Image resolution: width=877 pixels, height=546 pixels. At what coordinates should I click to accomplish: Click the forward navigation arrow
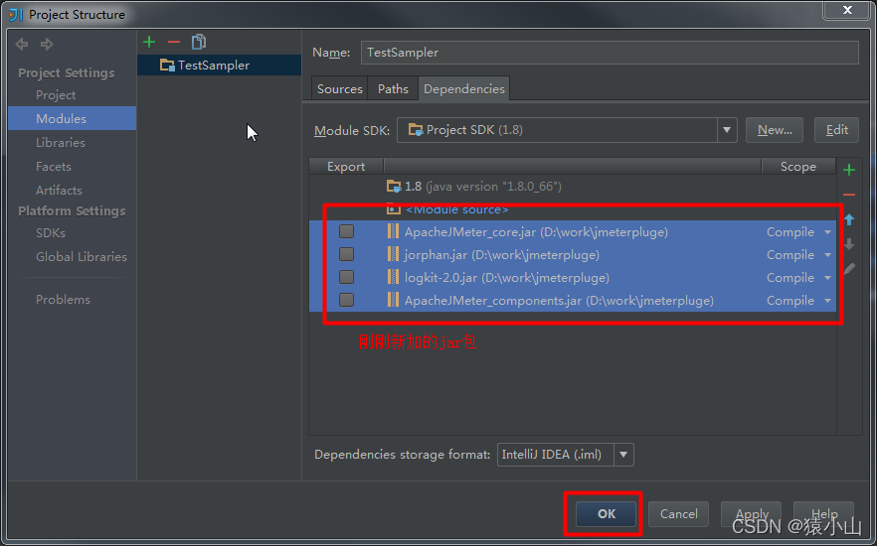pos(47,44)
